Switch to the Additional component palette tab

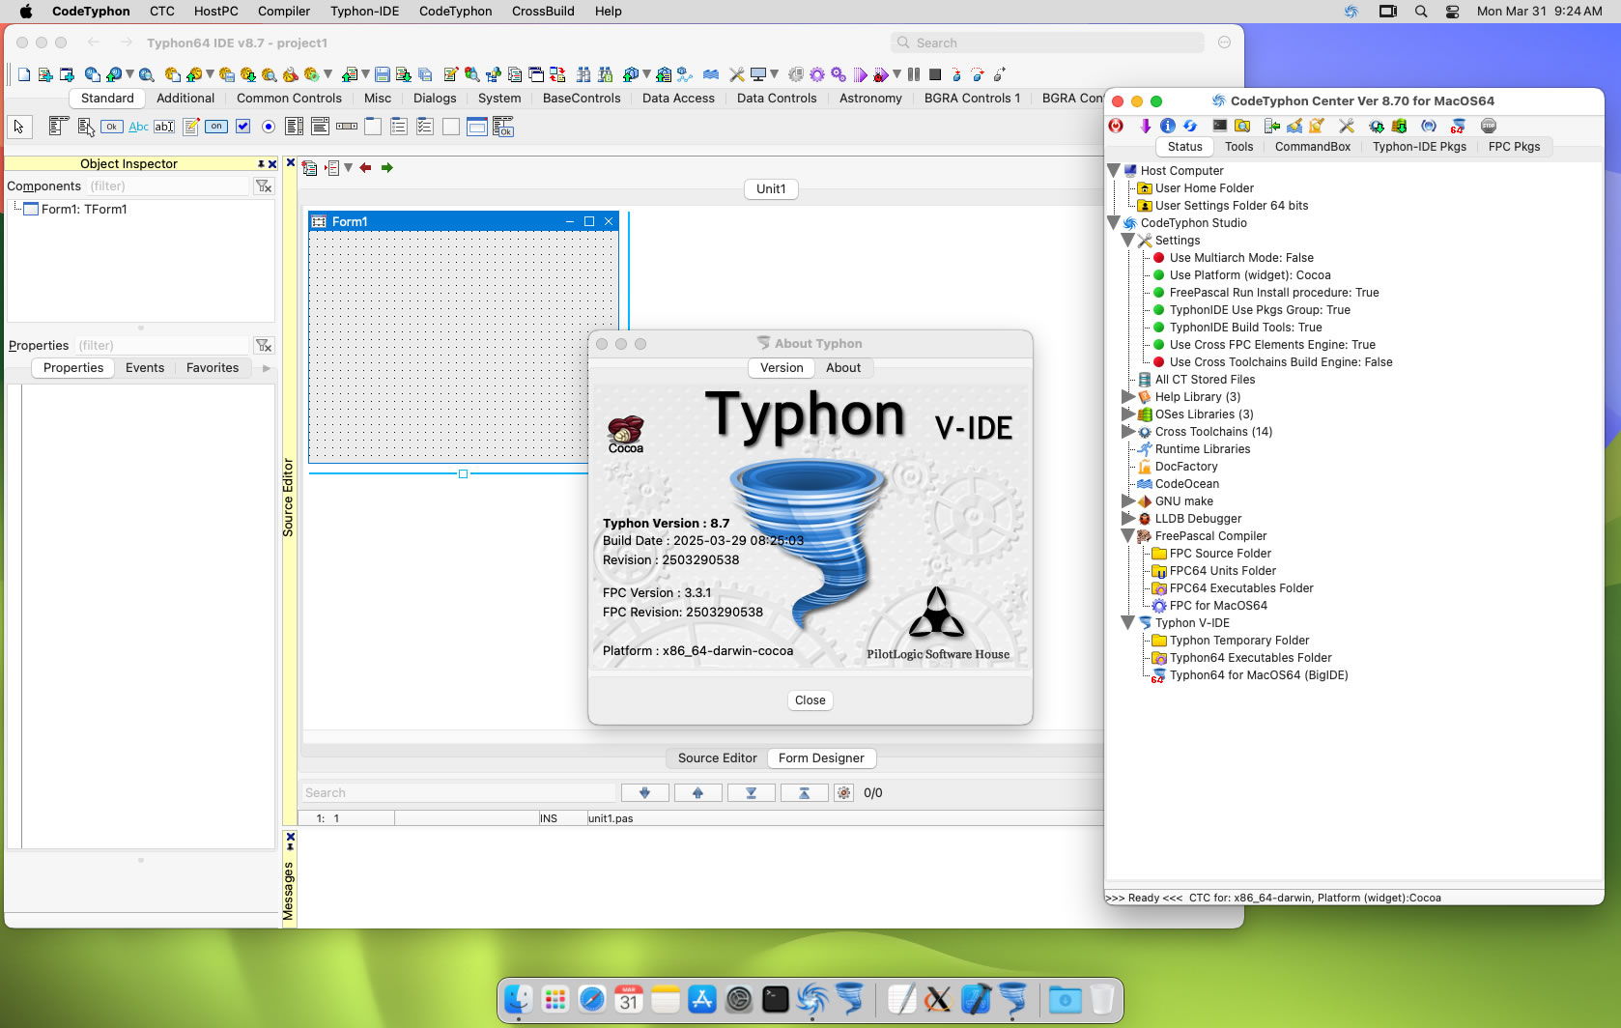(185, 98)
